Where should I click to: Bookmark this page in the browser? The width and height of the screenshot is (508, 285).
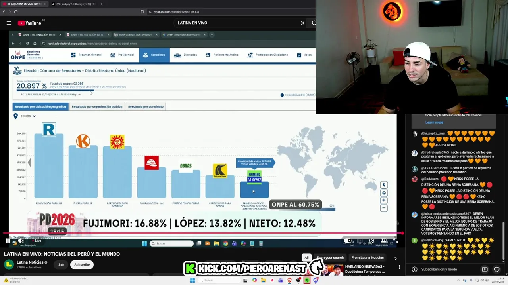pos(142,12)
